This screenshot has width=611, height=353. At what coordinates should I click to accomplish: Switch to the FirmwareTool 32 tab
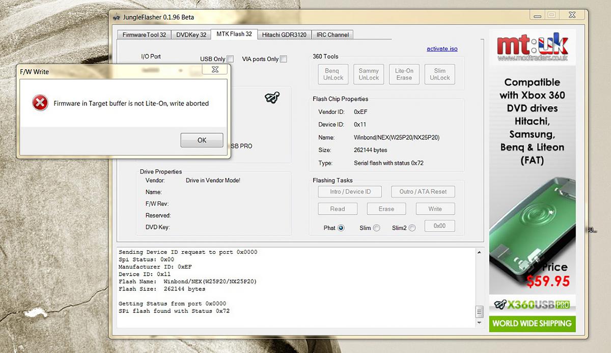click(144, 35)
